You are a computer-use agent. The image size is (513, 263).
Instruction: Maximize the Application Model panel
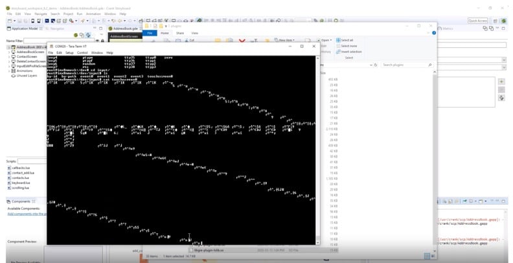pyautogui.click(x=100, y=29)
